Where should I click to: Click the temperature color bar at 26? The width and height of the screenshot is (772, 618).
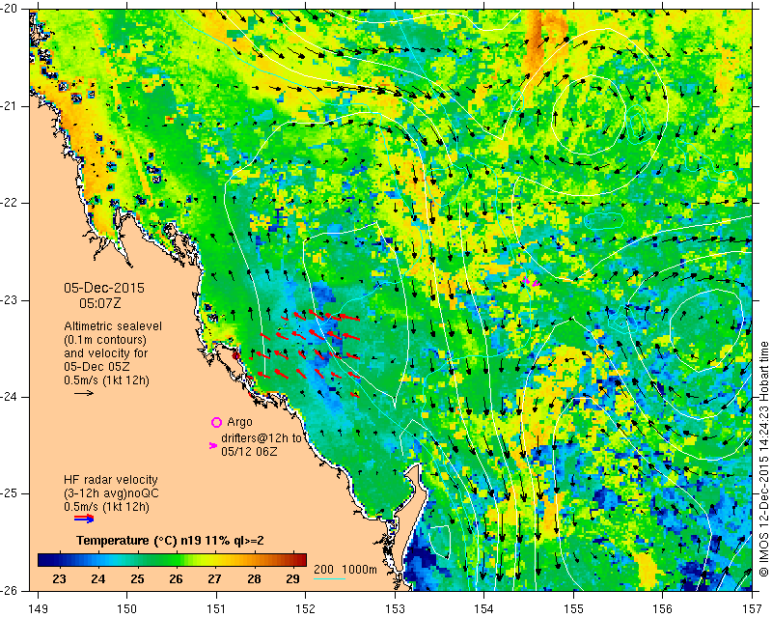pyautogui.click(x=176, y=560)
